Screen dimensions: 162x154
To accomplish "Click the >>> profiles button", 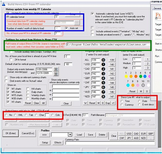I will pyautogui.click(x=45, y=135).
